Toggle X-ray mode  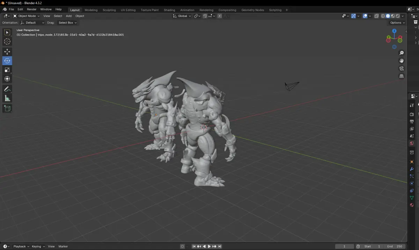[x=376, y=16]
